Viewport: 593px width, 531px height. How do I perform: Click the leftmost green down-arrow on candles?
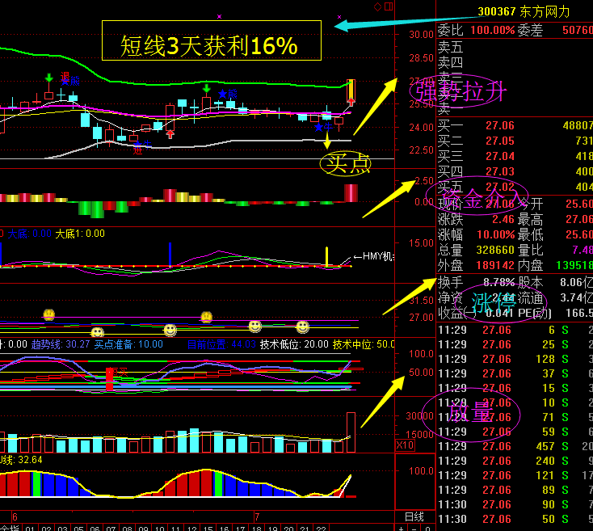(48, 78)
